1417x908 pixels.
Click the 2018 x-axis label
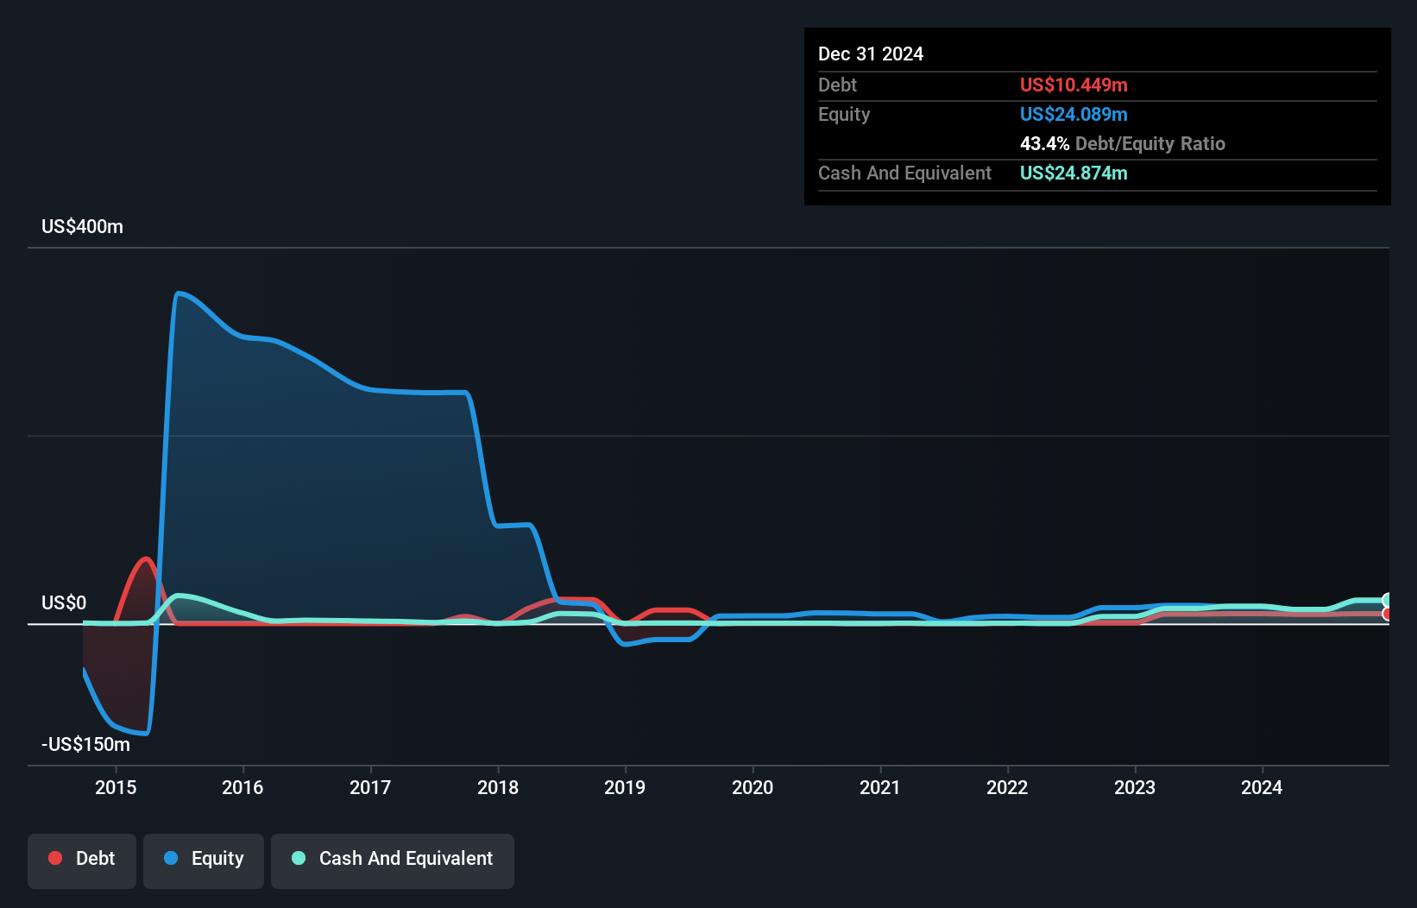click(x=498, y=787)
